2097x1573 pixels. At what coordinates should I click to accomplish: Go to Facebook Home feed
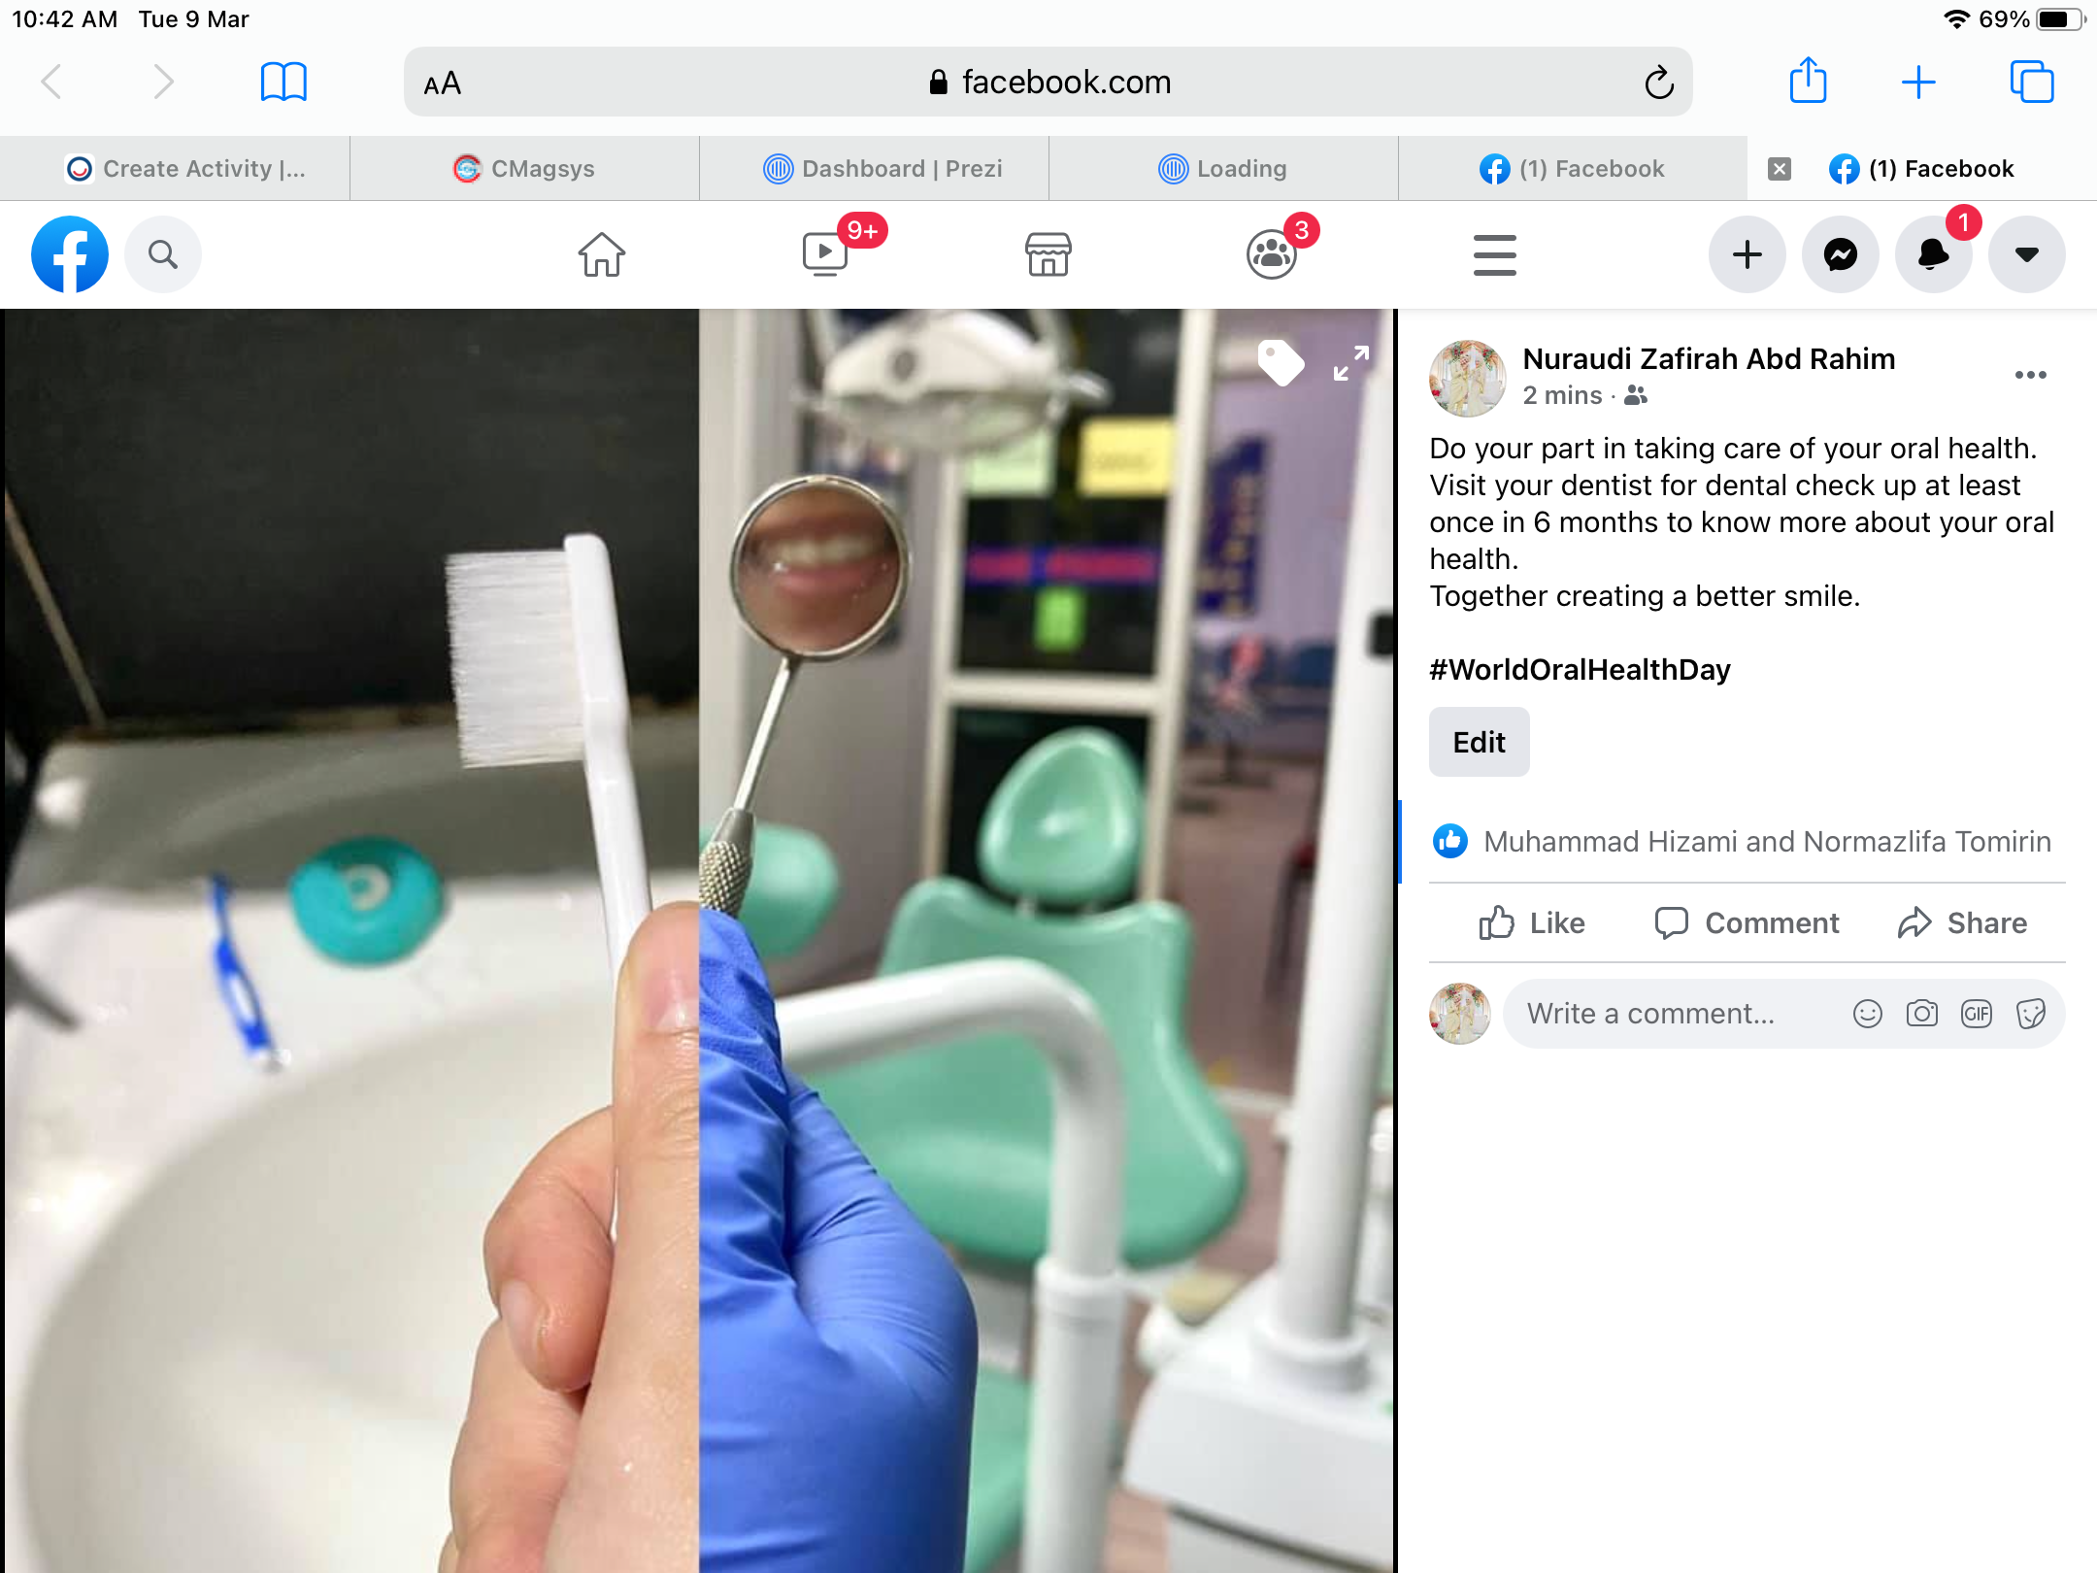pos(602,254)
